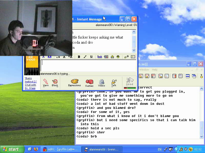Enlarge font with the big A icon
This screenshot has width=205, height=153.
coord(70,57)
